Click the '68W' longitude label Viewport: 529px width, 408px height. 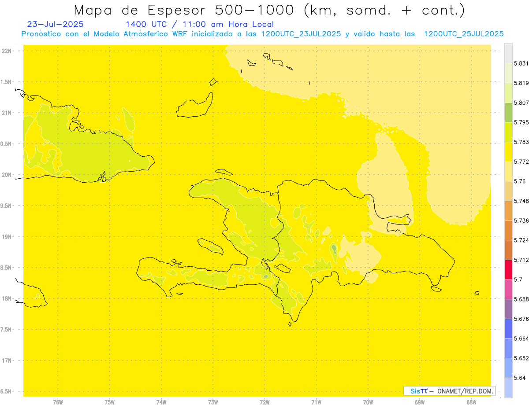(471, 402)
